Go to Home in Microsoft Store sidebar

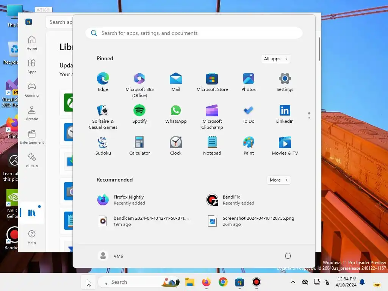32,43
